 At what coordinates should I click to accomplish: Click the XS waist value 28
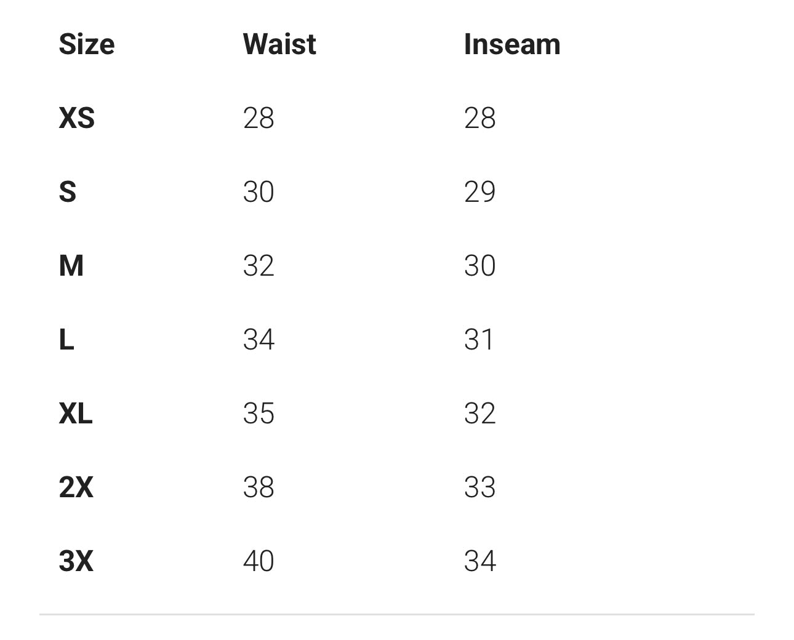click(259, 118)
